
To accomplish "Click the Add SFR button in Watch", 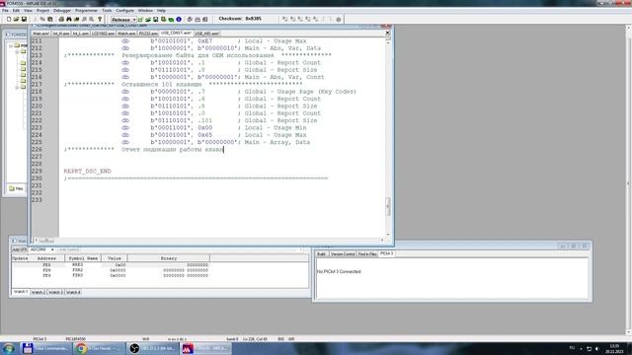I will click(x=20, y=249).
